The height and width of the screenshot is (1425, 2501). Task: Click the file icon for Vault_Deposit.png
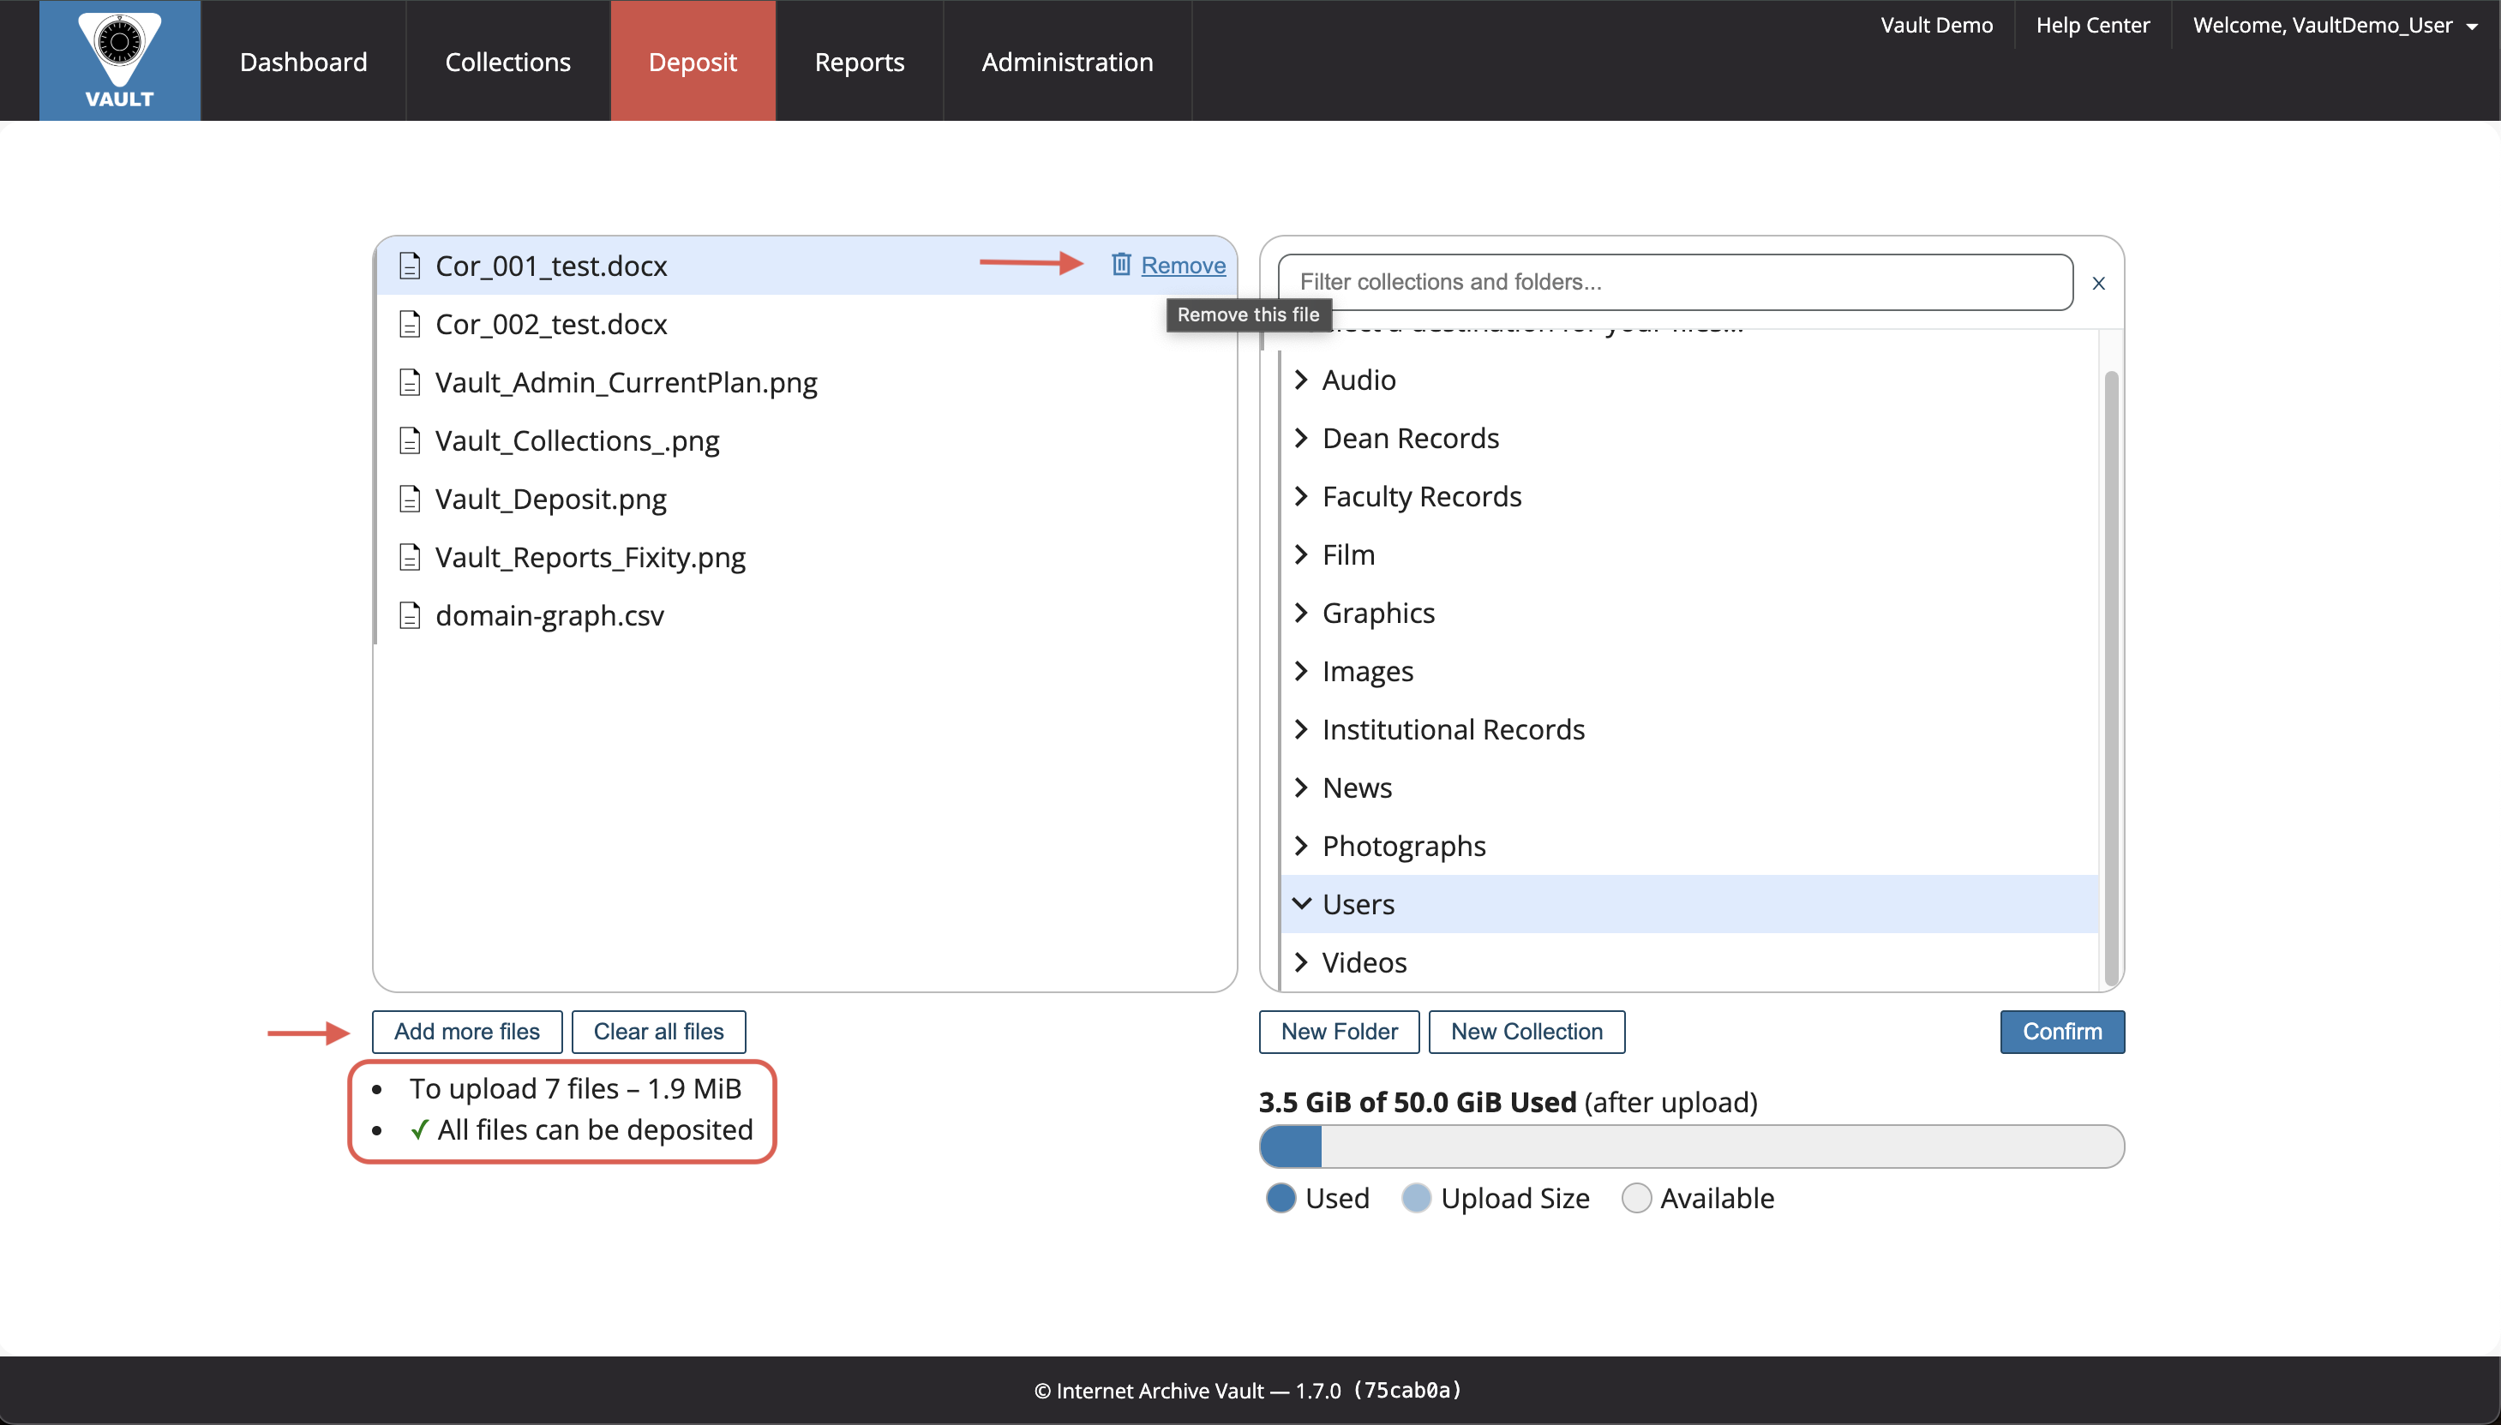coord(411,500)
